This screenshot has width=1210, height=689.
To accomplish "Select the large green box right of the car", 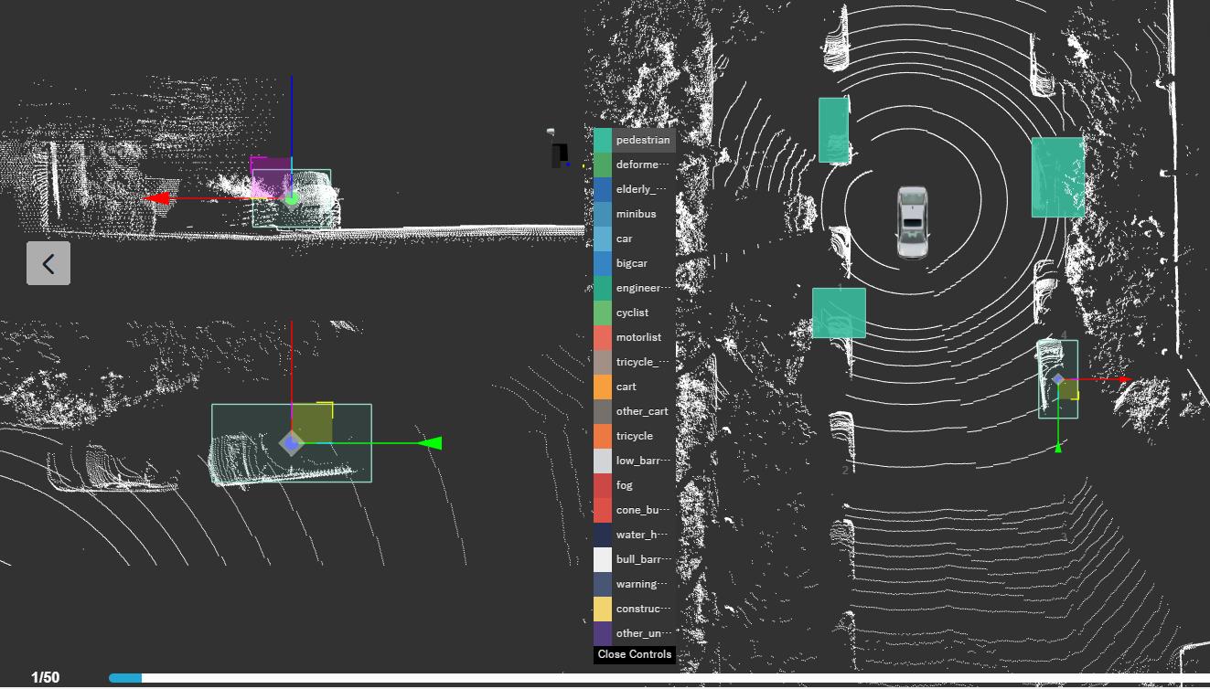I will (1058, 177).
